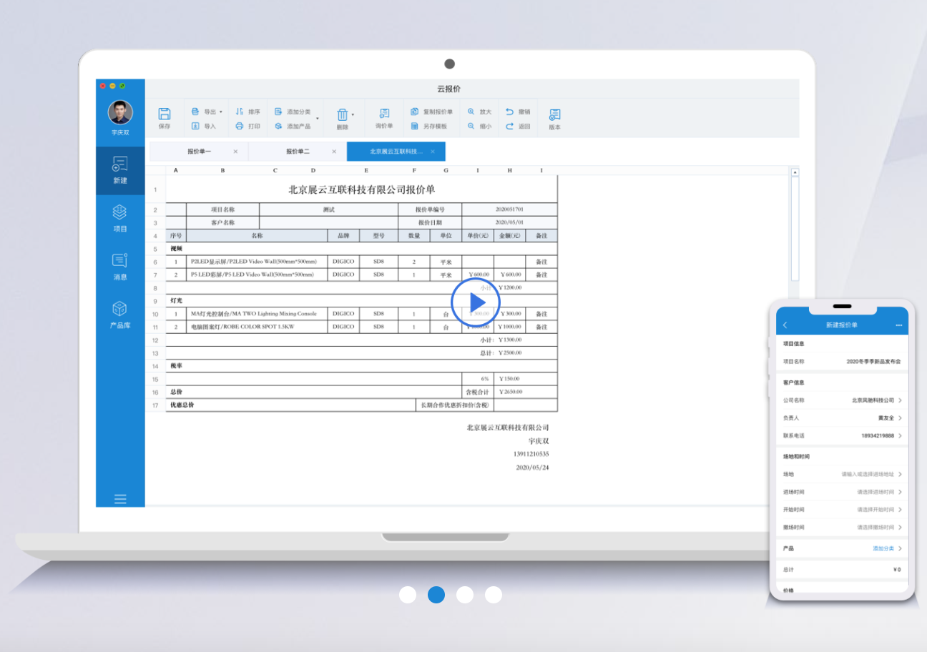Switch to the 报价单二 tab
Viewport: 927px width, 652px height.
point(298,152)
